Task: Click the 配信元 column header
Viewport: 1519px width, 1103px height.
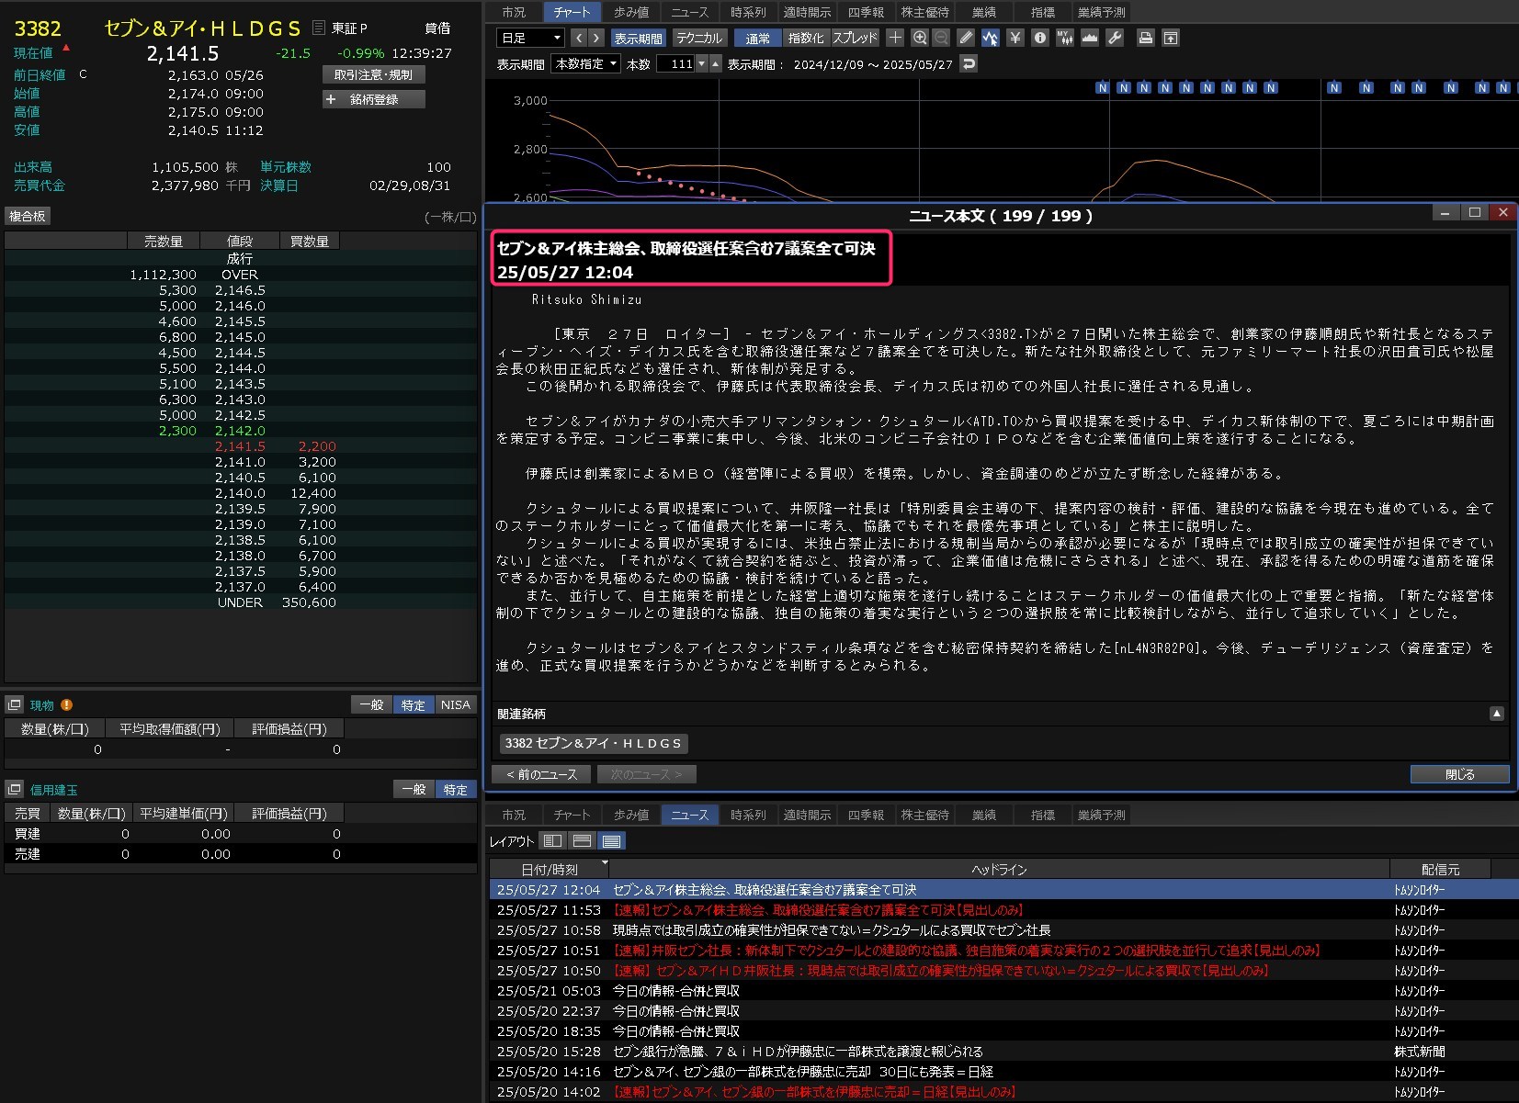Action: tap(1440, 869)
